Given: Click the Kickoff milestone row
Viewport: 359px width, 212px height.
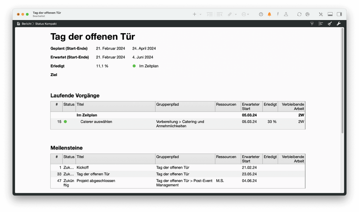Looking at the screenshot, I should click(x=83, y=167).
